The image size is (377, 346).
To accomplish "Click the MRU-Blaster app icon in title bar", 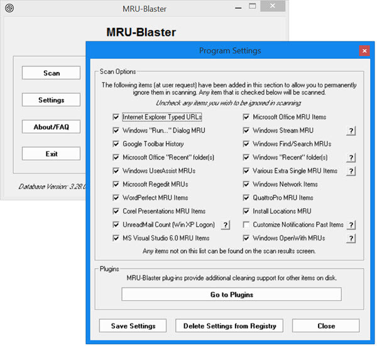I will point(9,8).
